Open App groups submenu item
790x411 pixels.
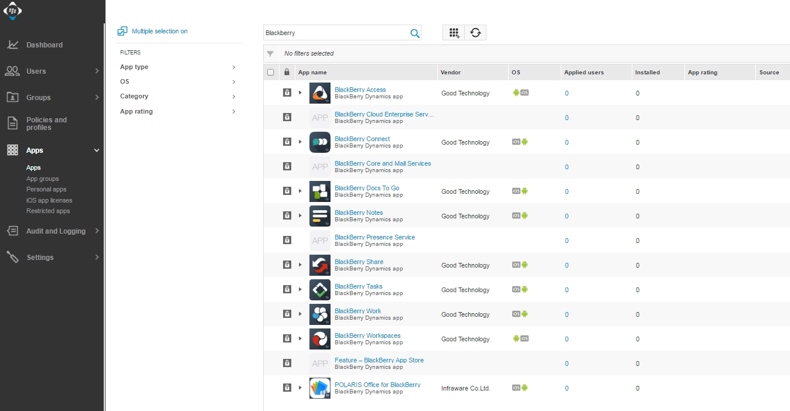click(x=42, y=179)
